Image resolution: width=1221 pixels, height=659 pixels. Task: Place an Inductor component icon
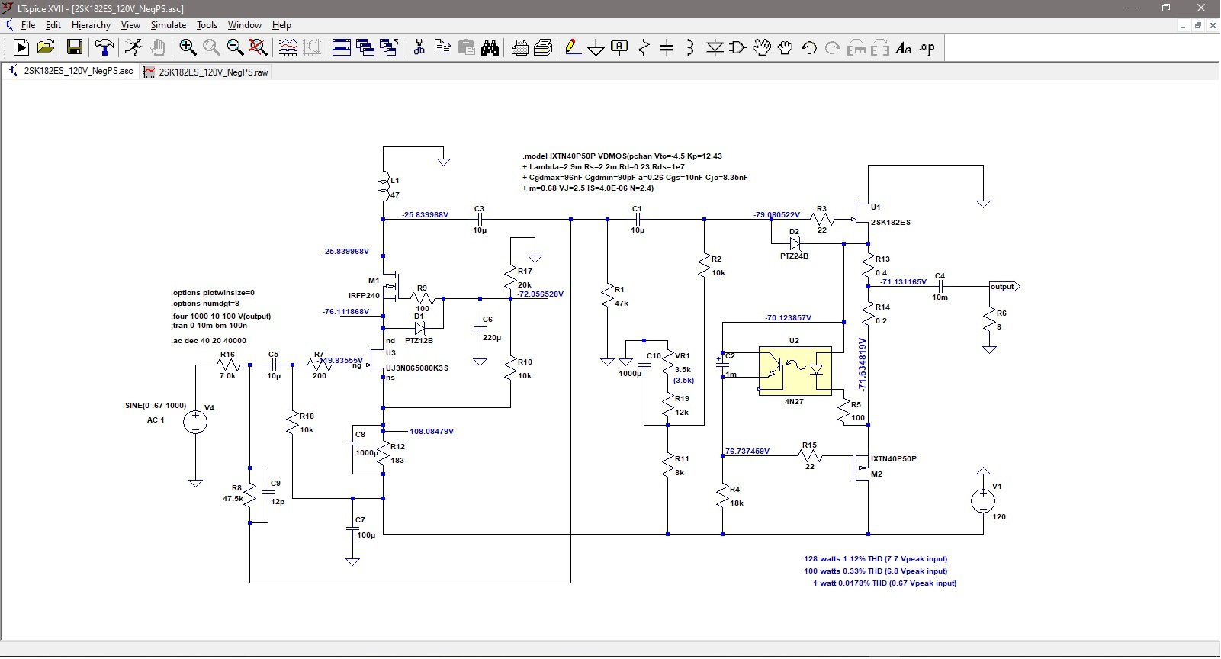[691, 47]
